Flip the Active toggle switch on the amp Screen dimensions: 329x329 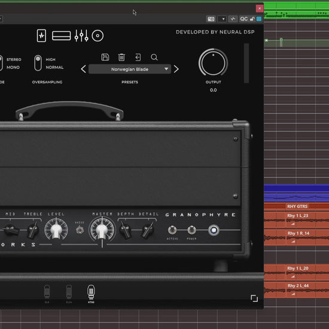(172, 230)
